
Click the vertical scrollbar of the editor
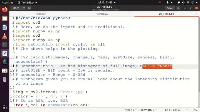point(199,55)
